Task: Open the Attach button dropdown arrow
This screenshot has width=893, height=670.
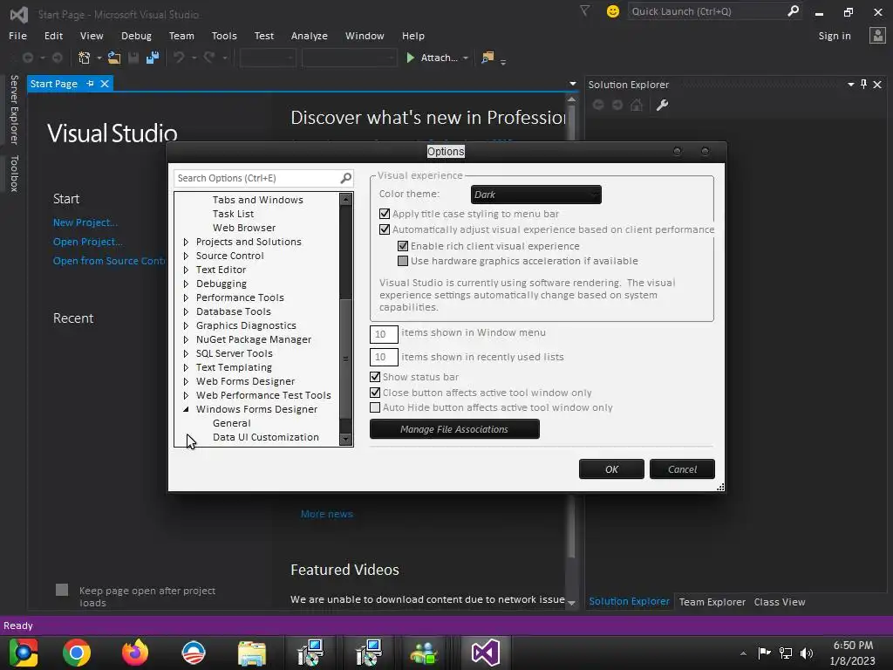Action: click(466, 58)
